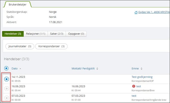Toggle the star on the 14.11.2023 row
170x103 pixels.
[7, 79]
